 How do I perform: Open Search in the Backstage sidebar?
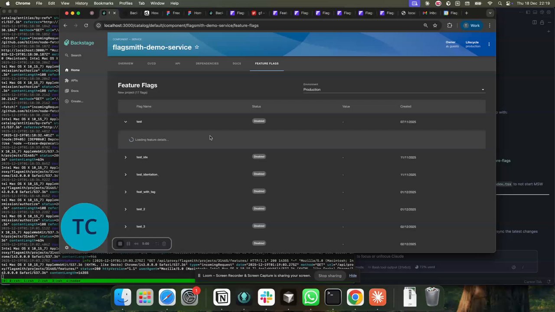[73, 55]
